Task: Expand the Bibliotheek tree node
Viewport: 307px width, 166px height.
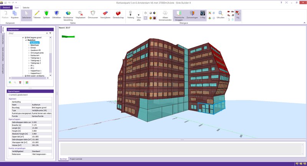Action: pyautogui.click(x=29, y=45)
